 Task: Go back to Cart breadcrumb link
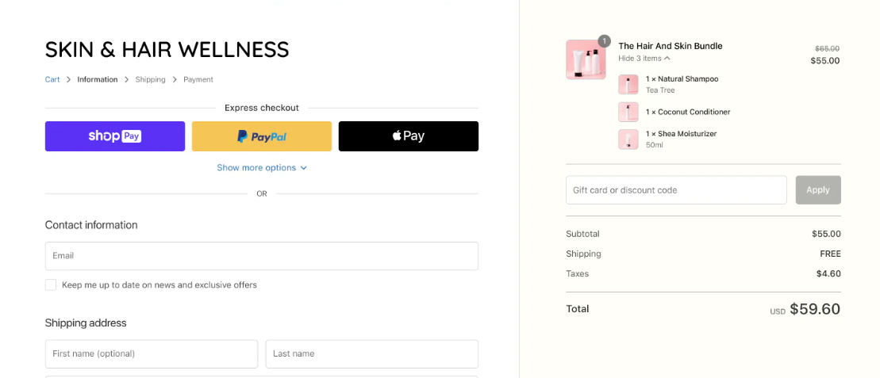[x=52, y=79]
